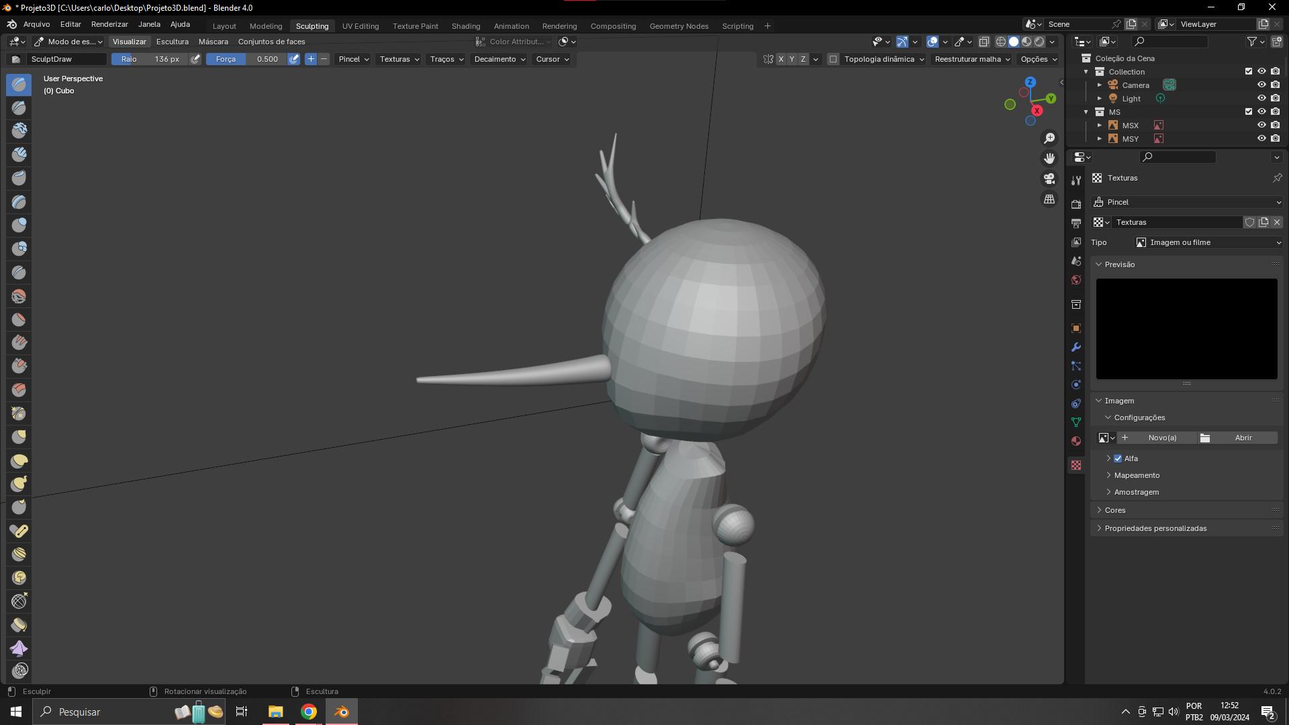This screenshot has height=725, width=1289.
Task: Uncheck the Alfa checkbox
Action: tap(1118, 458)
